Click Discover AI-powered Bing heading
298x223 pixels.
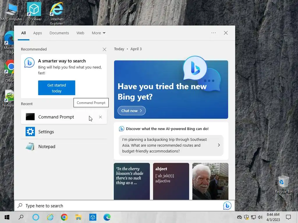[167, 129]
